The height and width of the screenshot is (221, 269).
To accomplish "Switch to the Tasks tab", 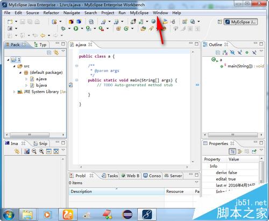I will [x=110, y=176].
